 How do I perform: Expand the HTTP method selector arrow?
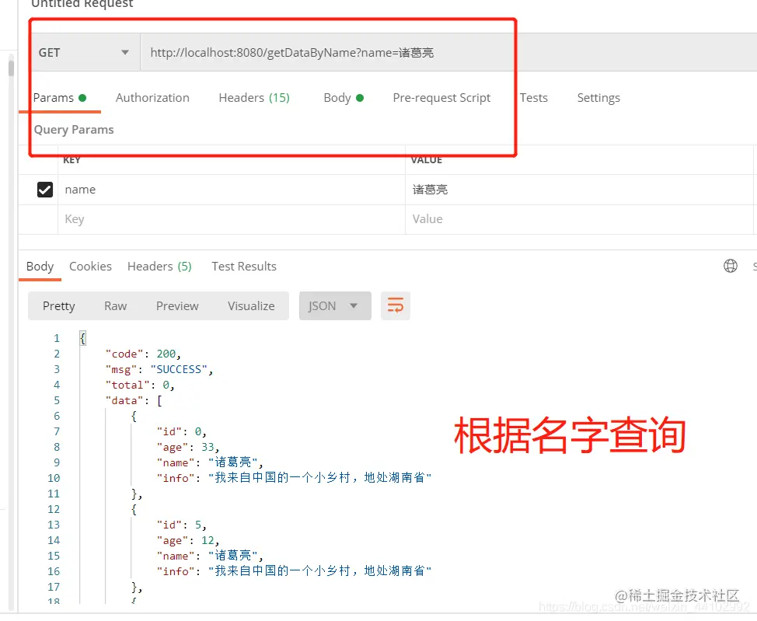(x=124, y=52)
